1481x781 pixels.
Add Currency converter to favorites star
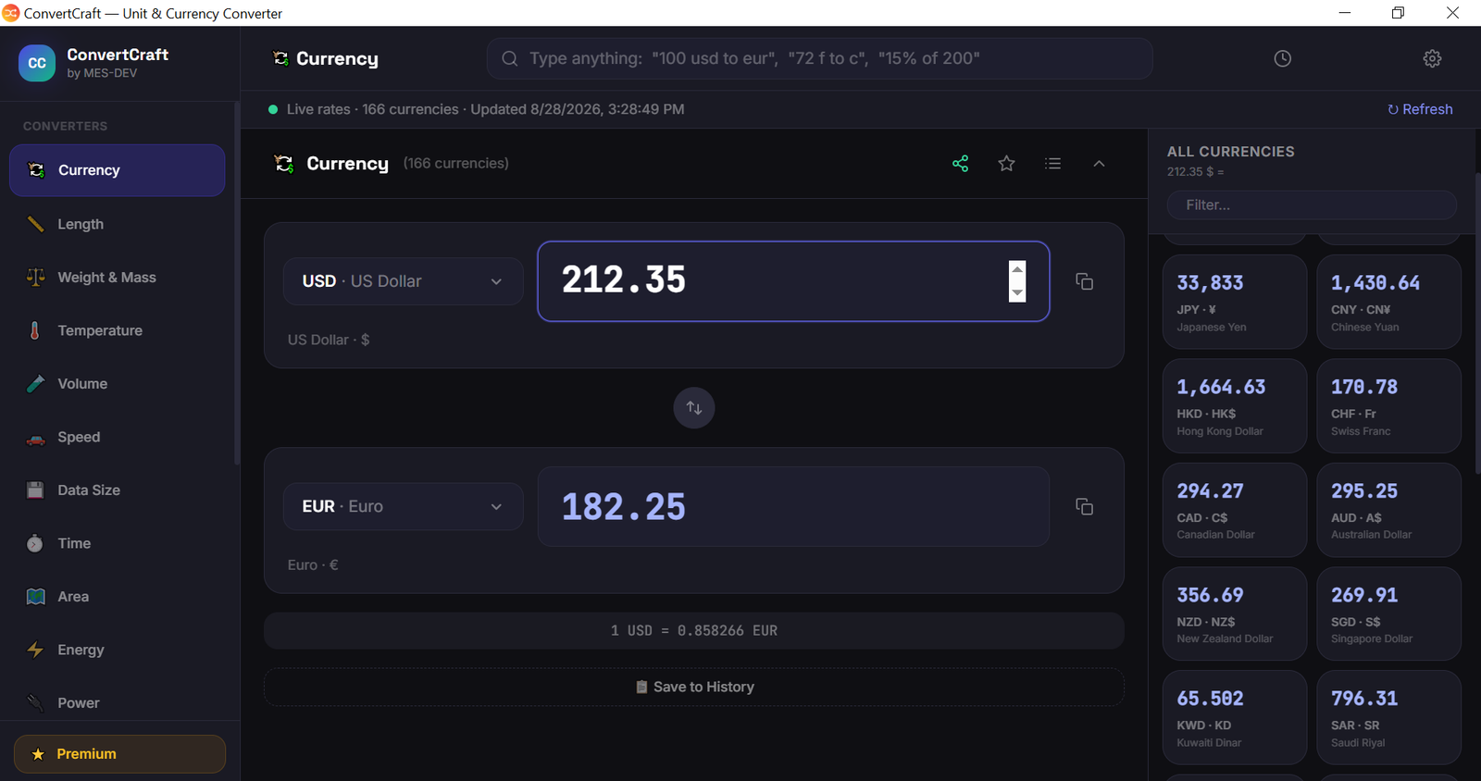point(1007,164)
